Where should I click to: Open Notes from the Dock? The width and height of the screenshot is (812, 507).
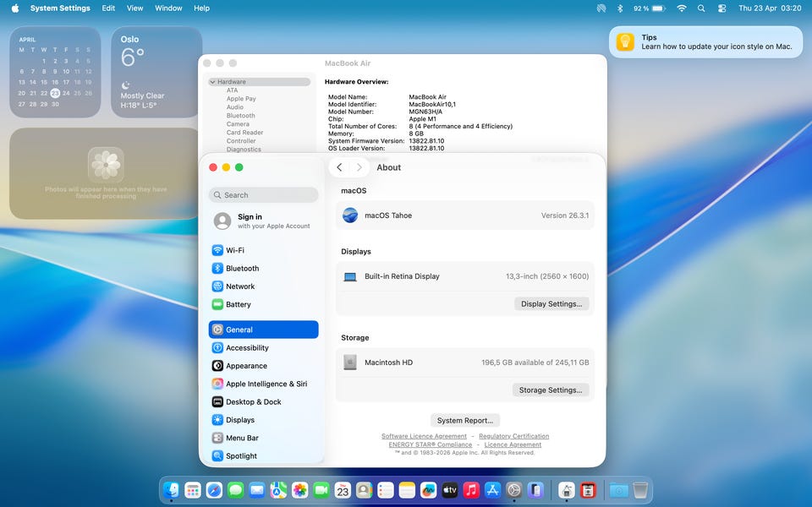coord(407,489)
